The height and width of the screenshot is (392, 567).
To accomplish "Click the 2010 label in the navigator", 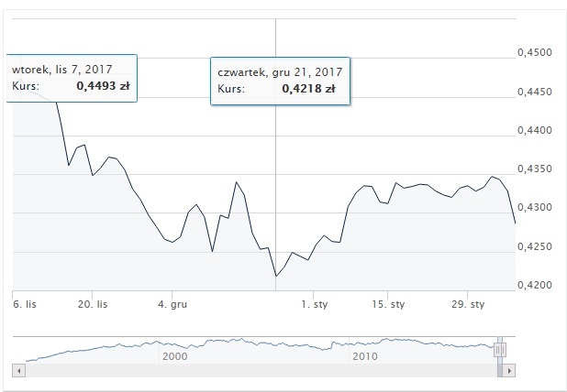I will (x=365, y=356).
